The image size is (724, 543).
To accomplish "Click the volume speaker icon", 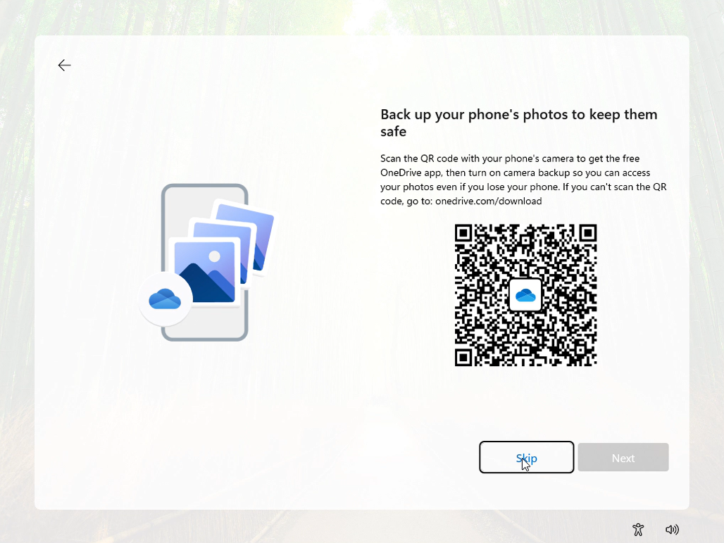I will click(672, 530).
